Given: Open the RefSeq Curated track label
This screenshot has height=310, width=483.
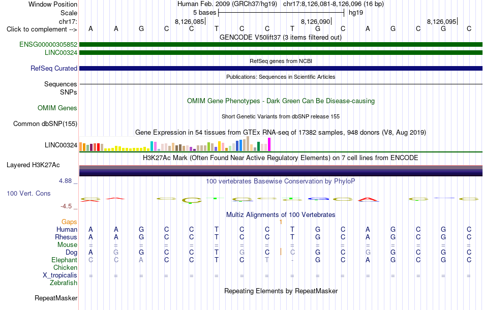Looking at the screenshot, I should point(54,68).
